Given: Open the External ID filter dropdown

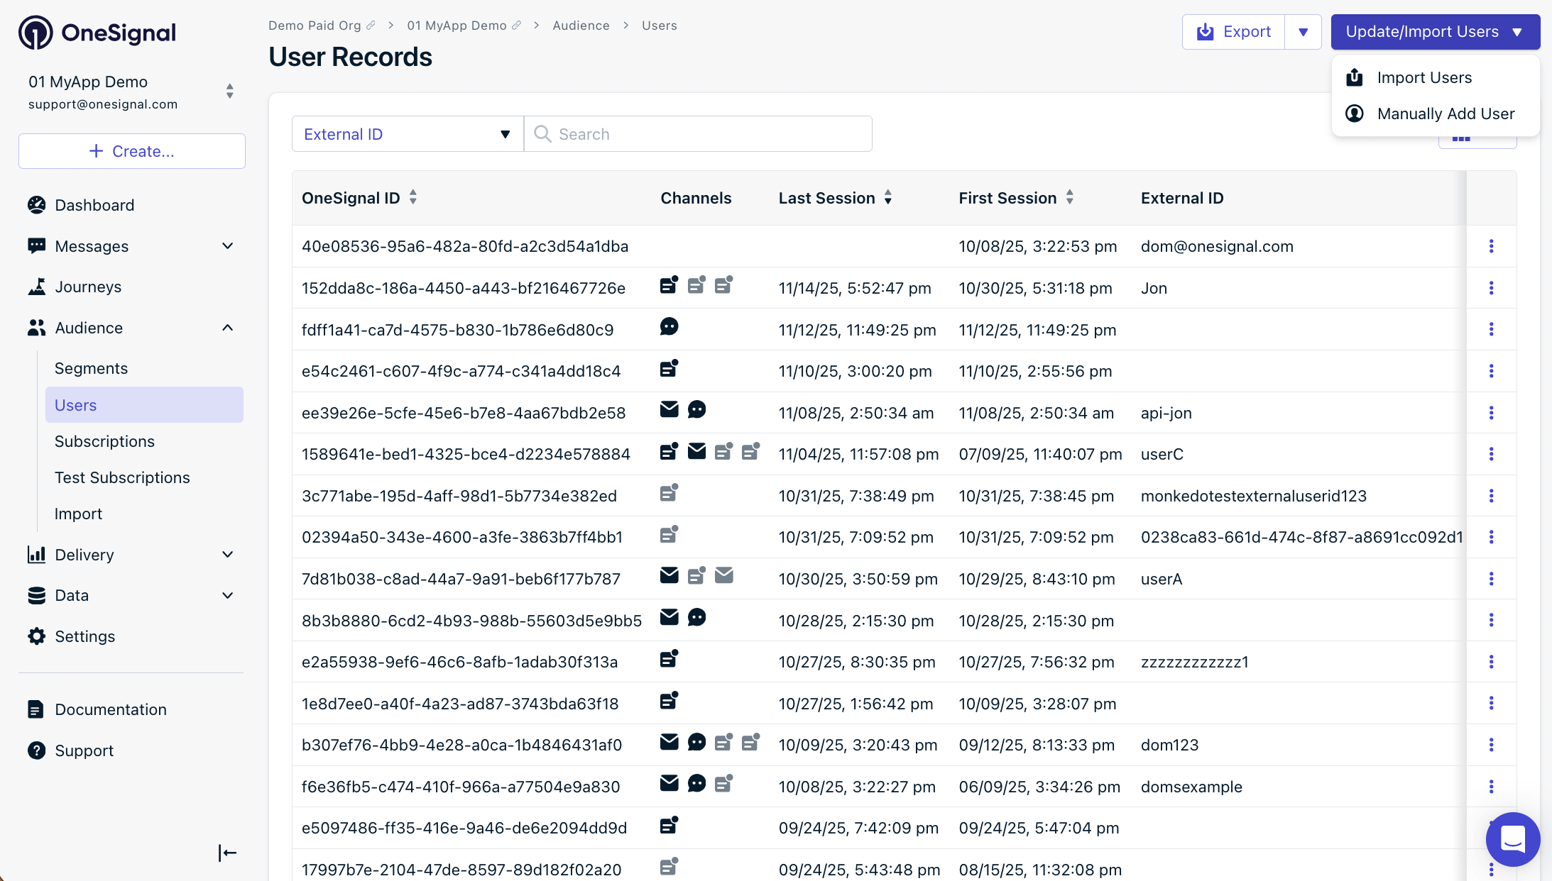Looking at the screenshot, I should pos(407,134).
